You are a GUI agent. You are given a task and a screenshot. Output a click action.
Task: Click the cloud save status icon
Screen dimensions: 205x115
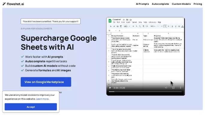tap(131, 19)
